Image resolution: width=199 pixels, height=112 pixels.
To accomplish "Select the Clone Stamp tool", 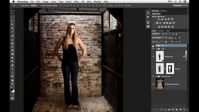I will click(12, 43).
